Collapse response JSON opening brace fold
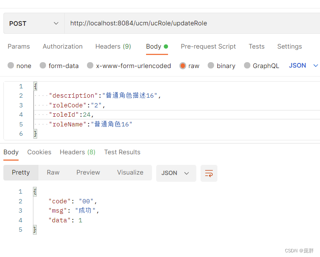The height and width of the screenshot is (257, 320). [35, 191]
